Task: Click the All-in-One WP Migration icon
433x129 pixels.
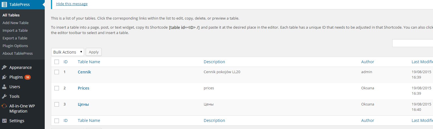Action: (x=4, y=106)
